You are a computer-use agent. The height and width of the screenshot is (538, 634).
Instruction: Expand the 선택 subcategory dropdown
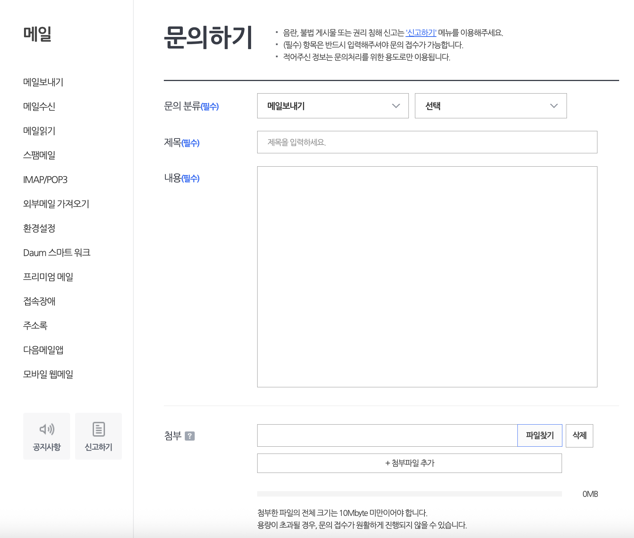pyautogui.click(x=490, y=106)
